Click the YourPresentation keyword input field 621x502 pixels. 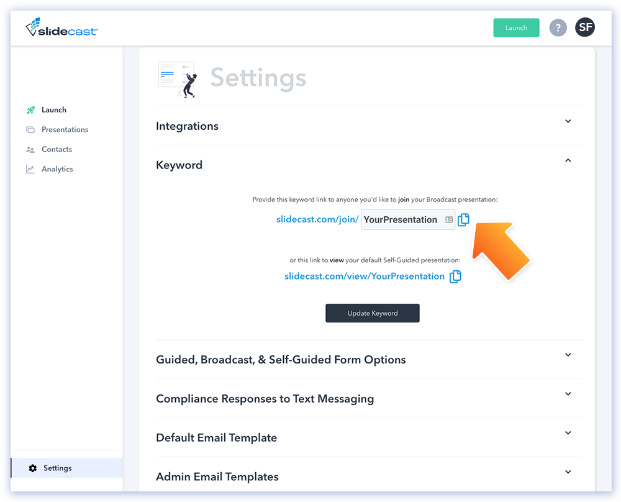click(408, 219)
